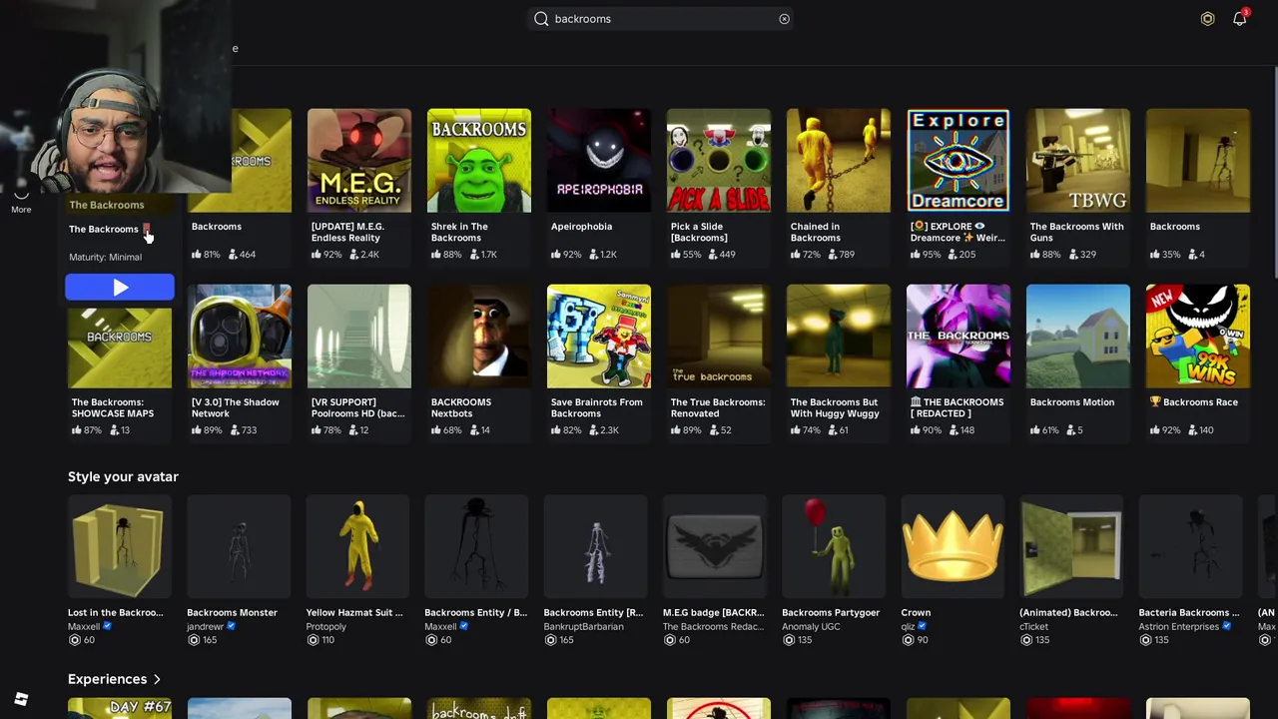Viewport: 1278px width, 719px height.
Task: Expand the Experiences section arrow
Action: 157,680
